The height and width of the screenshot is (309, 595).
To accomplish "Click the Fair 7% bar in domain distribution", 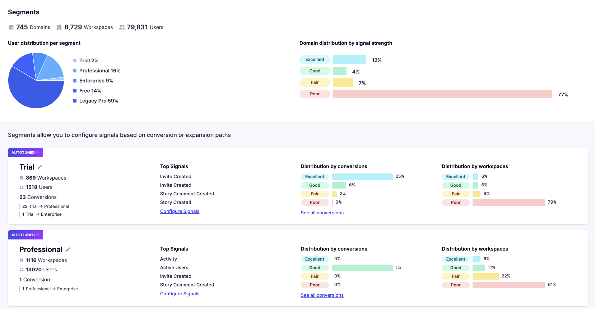I will click(x=343, y=82).
